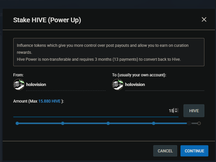216x162 pixels.
Task: Click the Stake HIVE (Power Up) title
Action: coord(47,20)
